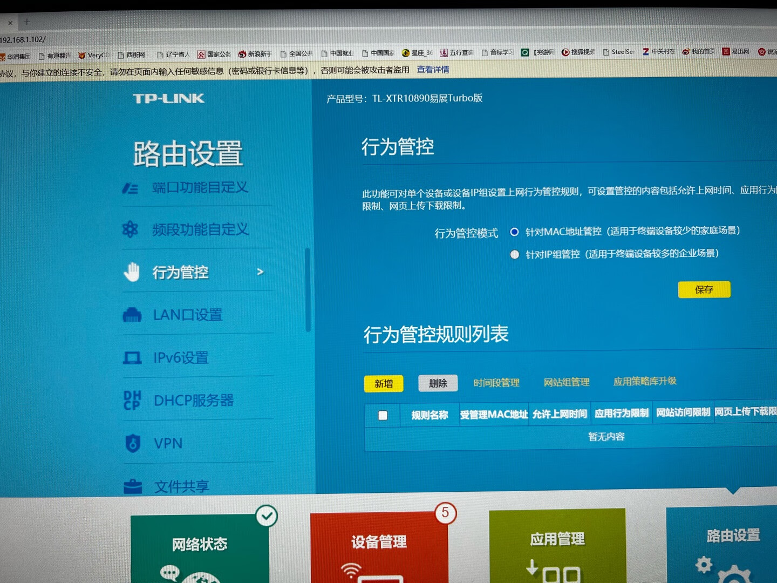Viewport: 777px width, 583px height.
Task: Click the hand icon for behavior control
Action: pos(131,272)
